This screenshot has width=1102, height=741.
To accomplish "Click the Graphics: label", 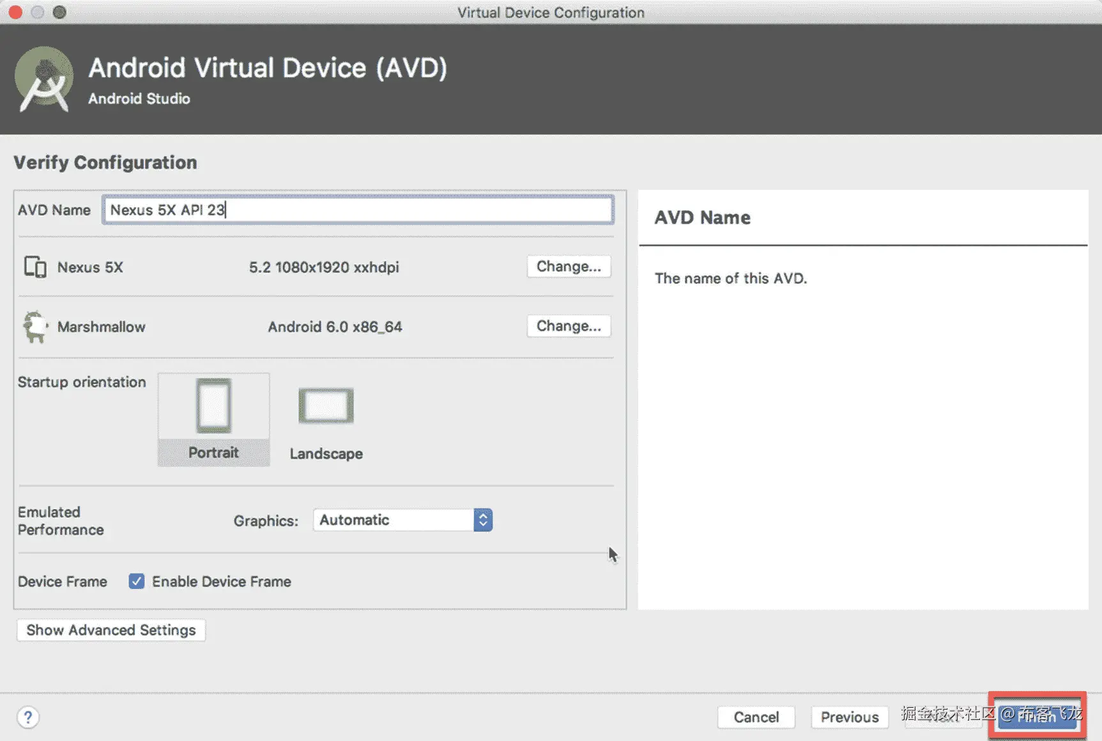I will pos(266,521).
